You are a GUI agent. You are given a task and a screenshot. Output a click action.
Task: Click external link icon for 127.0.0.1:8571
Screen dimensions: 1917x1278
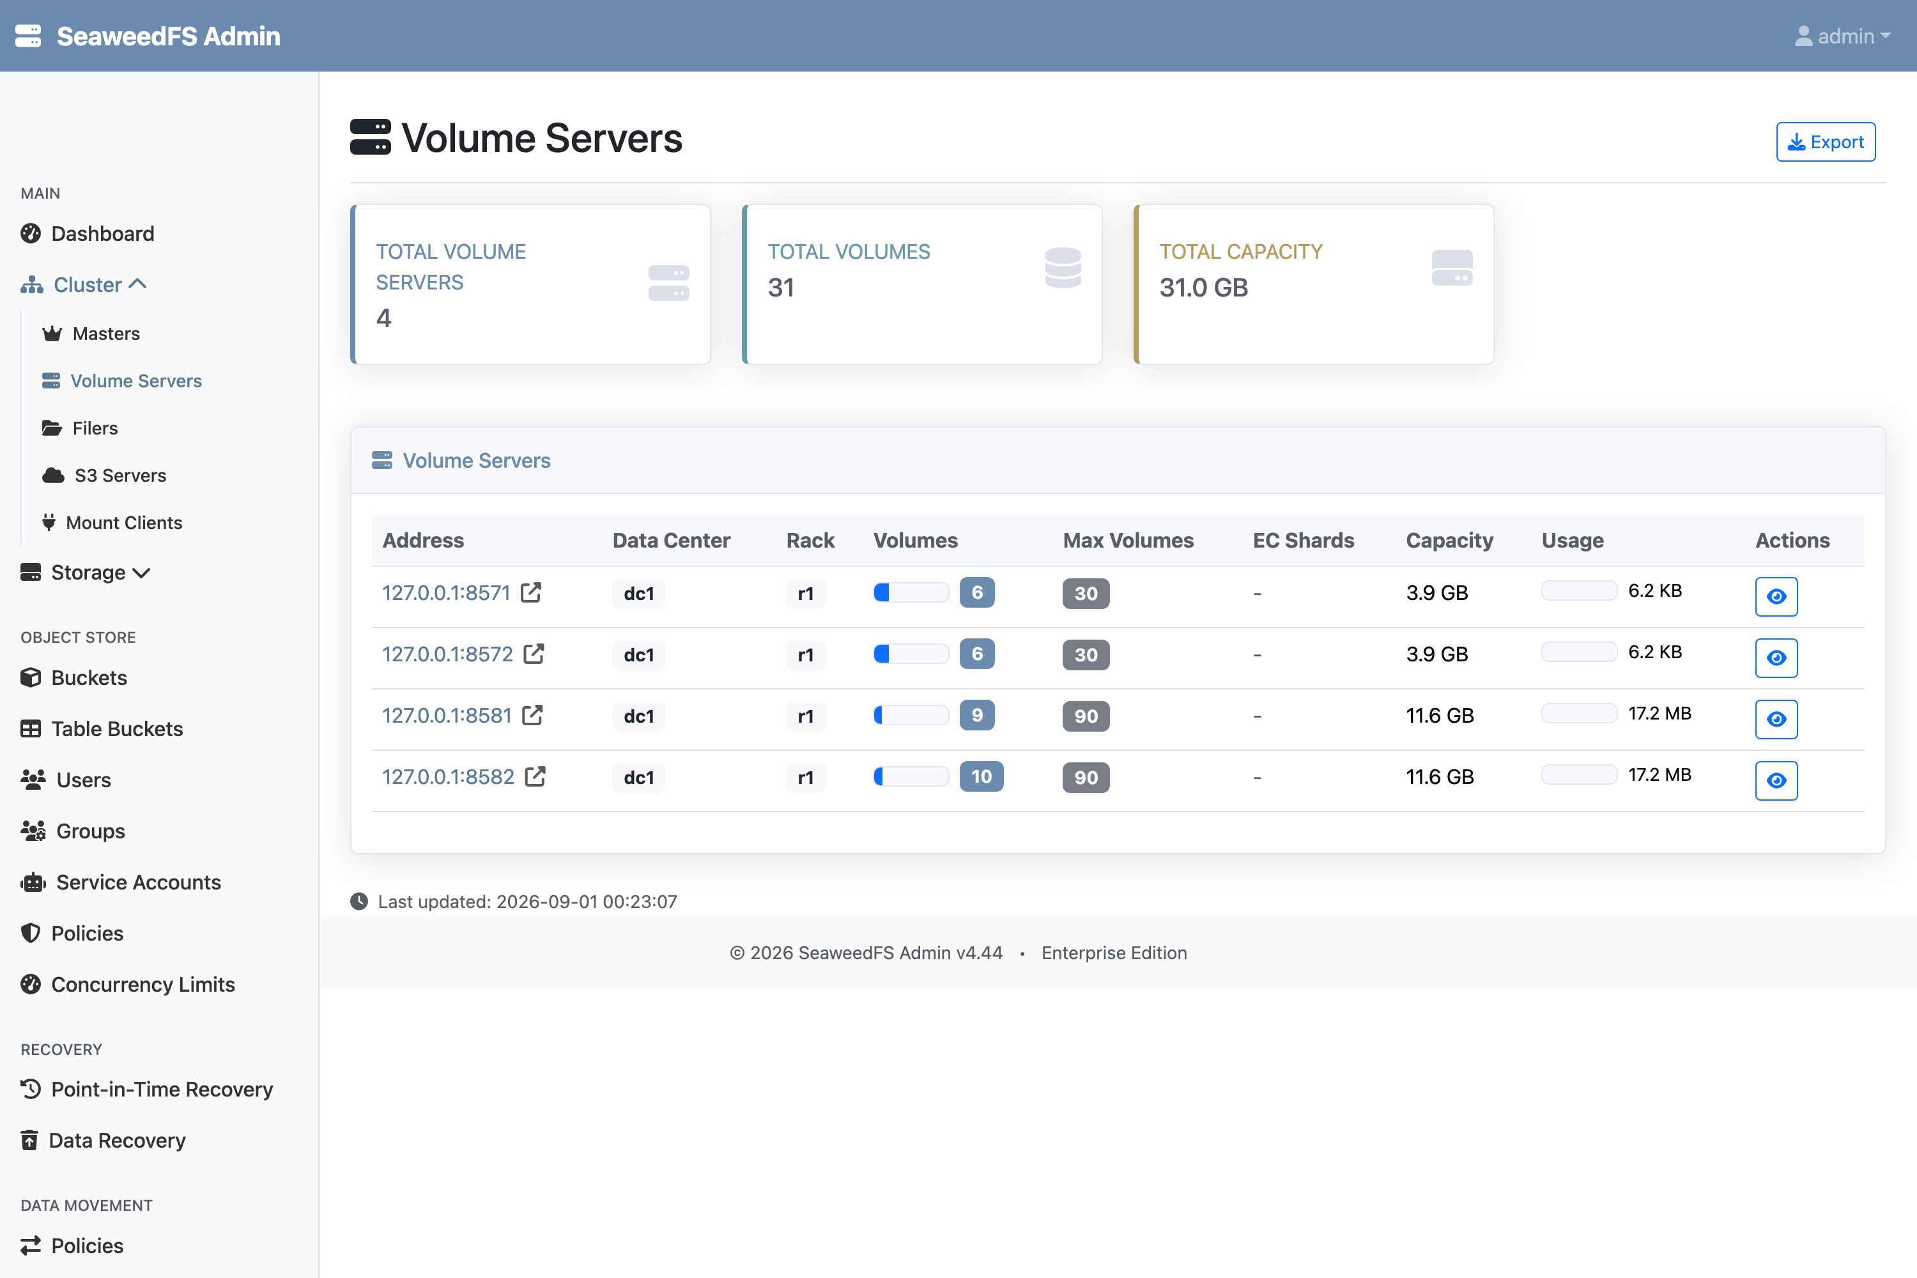click(532, 592)
